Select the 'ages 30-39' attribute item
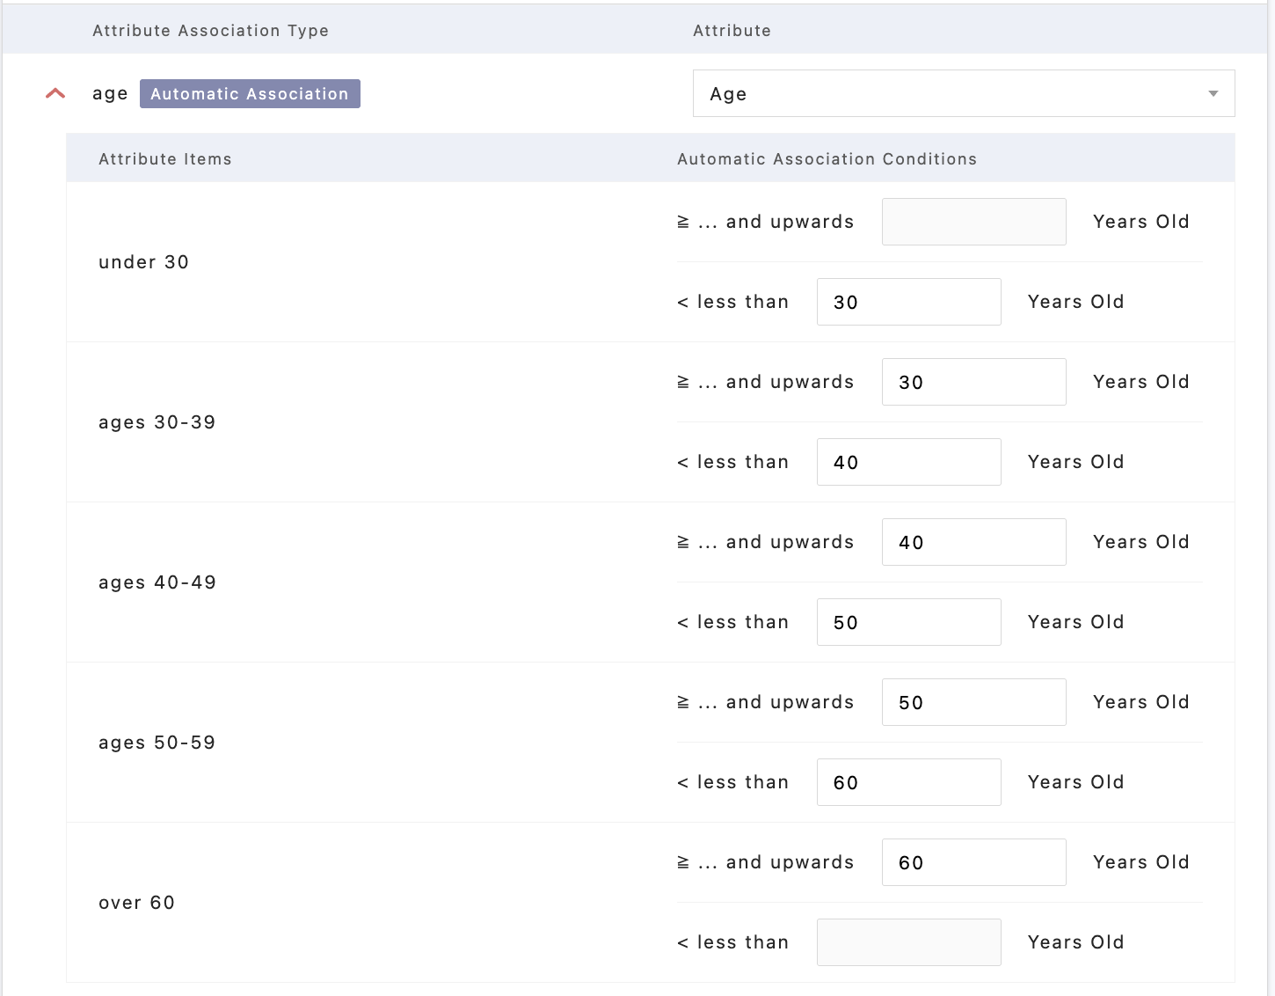 tap(157, 422)
